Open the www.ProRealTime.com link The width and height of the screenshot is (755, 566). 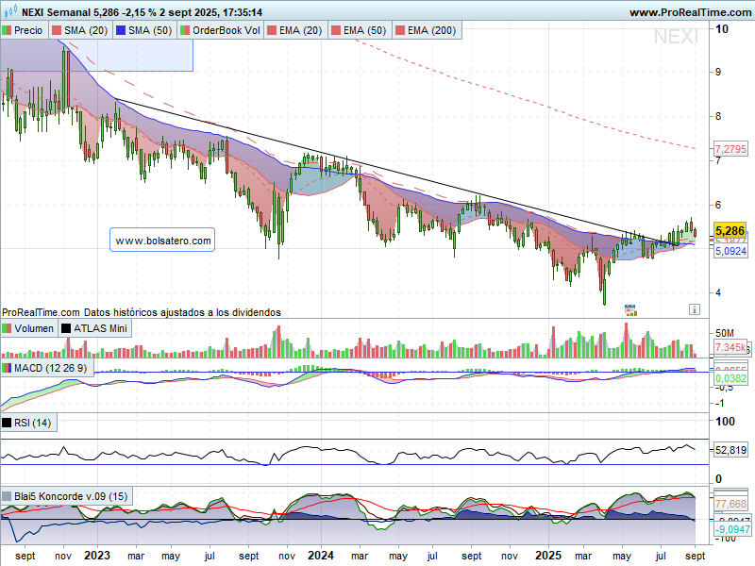[688, 12]
